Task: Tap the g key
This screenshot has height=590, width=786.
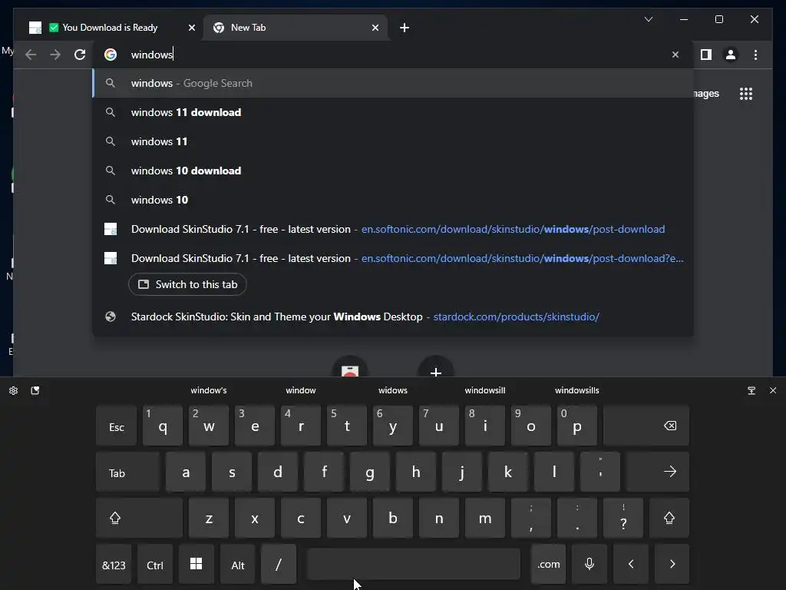Action: (x=370, y=472)
